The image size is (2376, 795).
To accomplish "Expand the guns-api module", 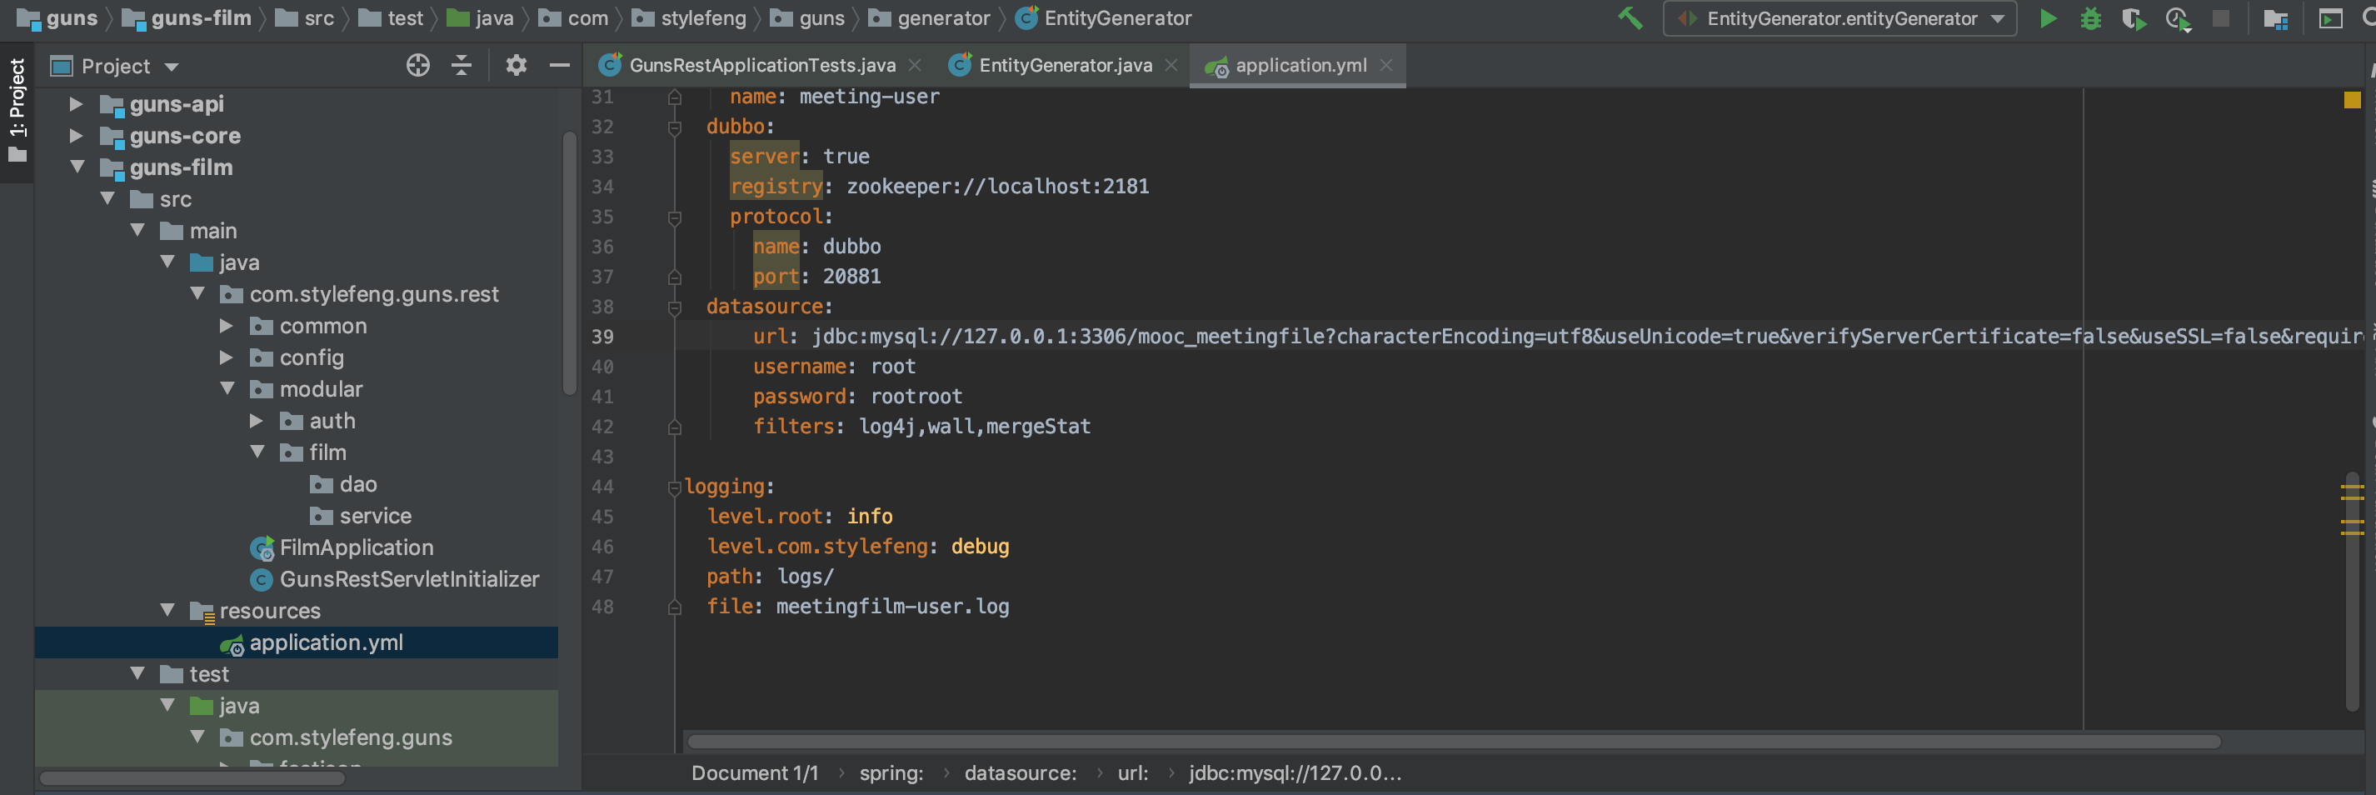I will click(x=77, y=104).
